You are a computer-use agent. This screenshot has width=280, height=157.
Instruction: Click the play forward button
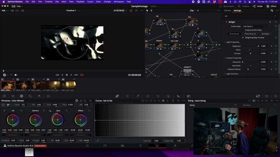[x=71, y=75]
